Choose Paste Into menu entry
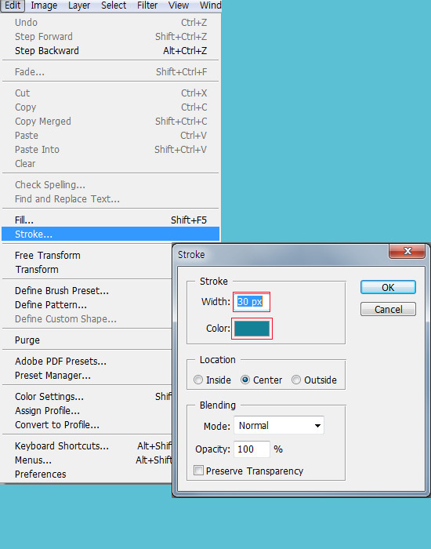Viewport: 431px width, 549px height. (x=110, y=150)
